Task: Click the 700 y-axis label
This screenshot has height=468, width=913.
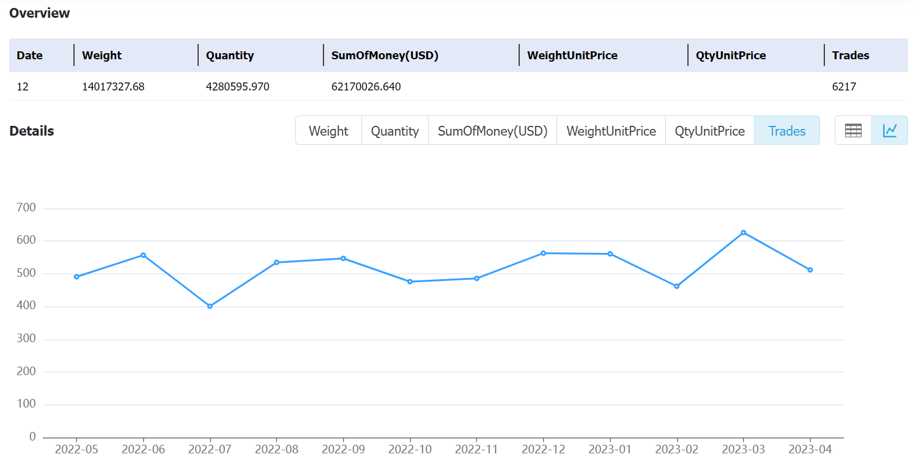Action: point(27,208)
